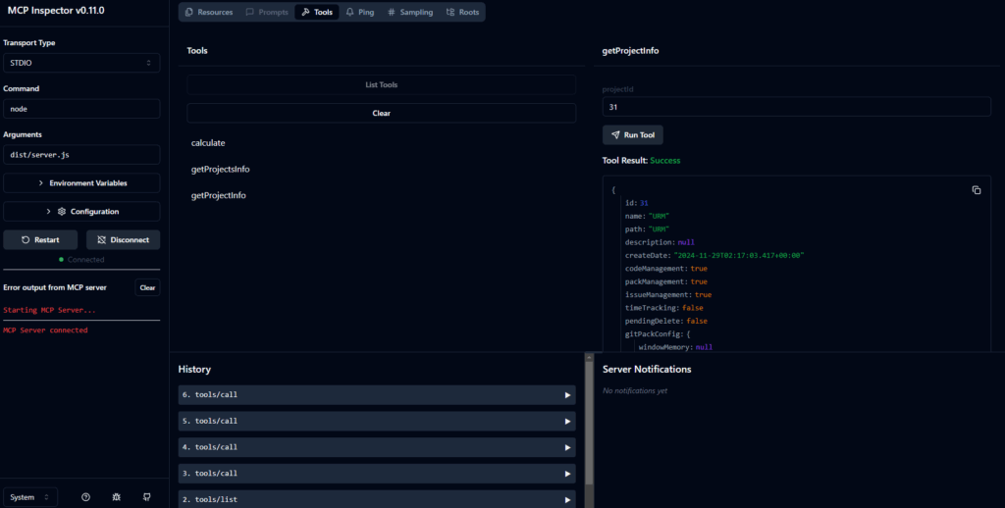Image resolution: width=1005 pixels, height=508 pixels.
Task: Click the Starting MCP Server... message
Action: pyautogui.click(x=49, y=310)
